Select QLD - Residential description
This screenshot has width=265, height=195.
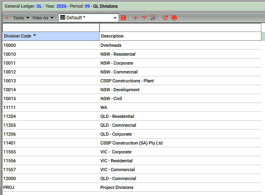[117, 116]
